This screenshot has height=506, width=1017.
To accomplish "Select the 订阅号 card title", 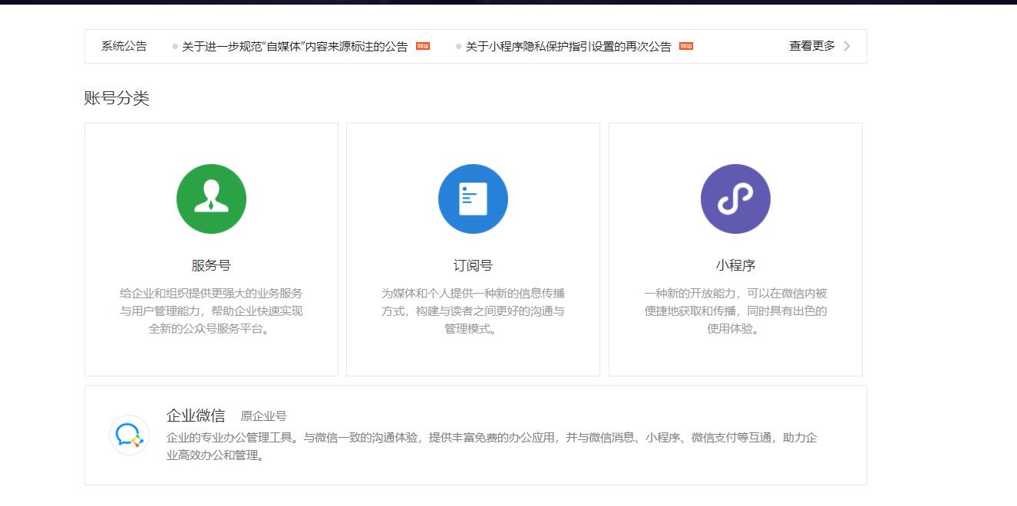I will click(x=473, y=265).
